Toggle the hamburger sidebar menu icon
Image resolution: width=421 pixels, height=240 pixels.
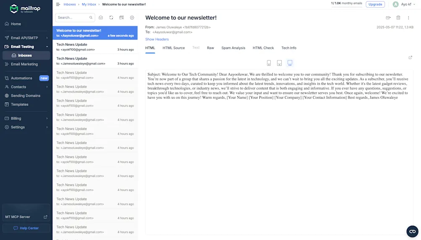[58, 4]
